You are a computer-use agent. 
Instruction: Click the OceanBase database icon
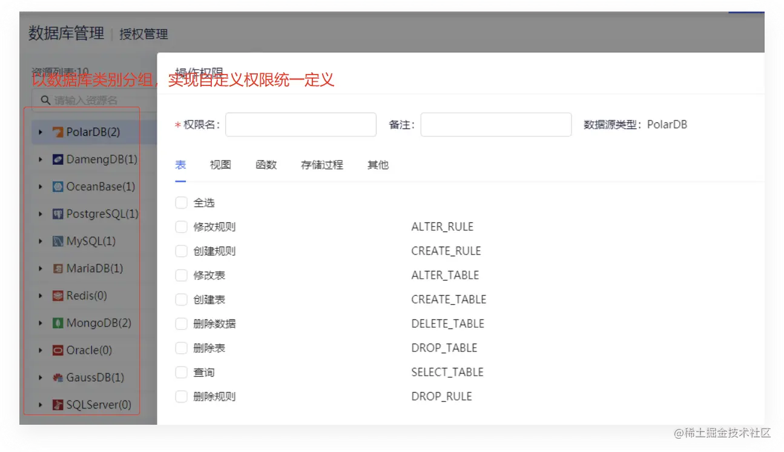click(58, 187)
